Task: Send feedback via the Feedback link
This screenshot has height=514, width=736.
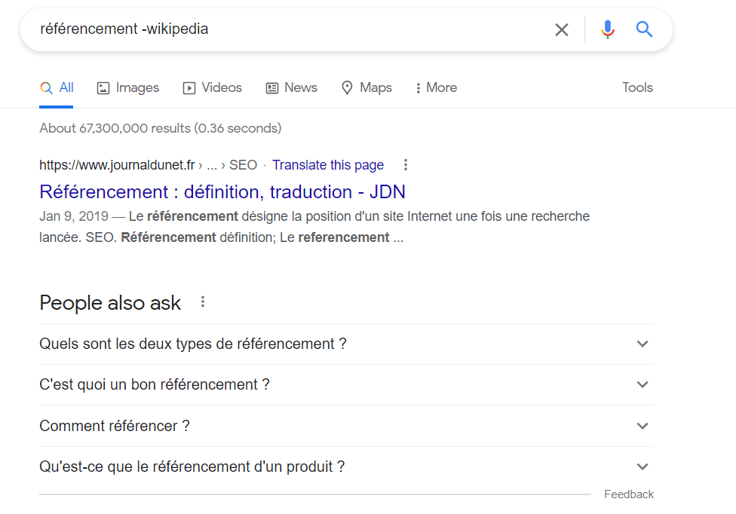Action: click(629, 494)
